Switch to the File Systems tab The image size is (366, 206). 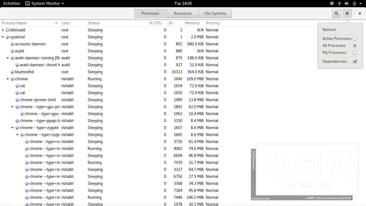point(215,13)
